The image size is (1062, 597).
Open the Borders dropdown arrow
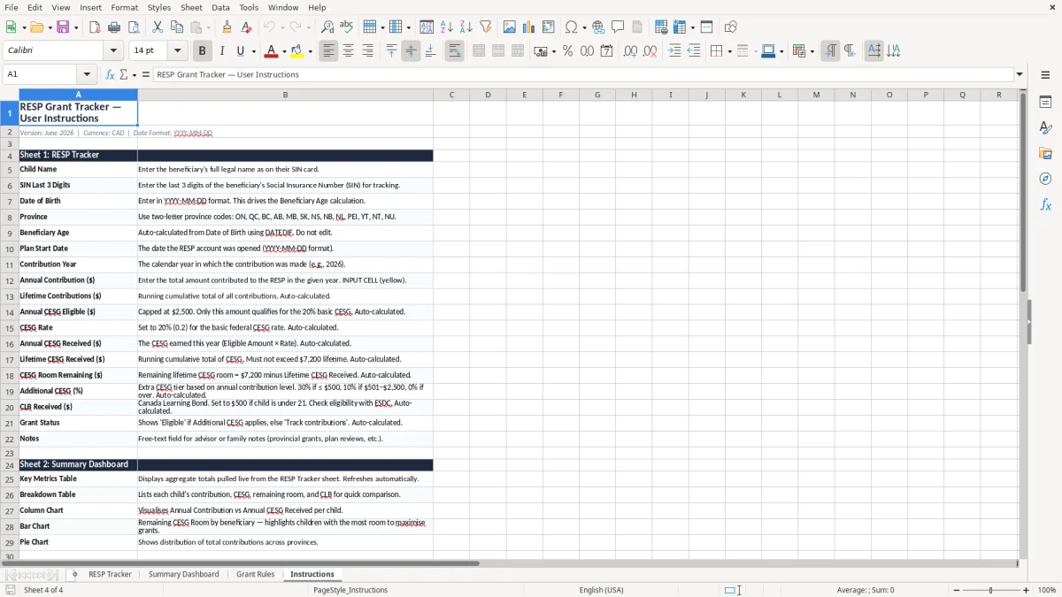(728, 51)
